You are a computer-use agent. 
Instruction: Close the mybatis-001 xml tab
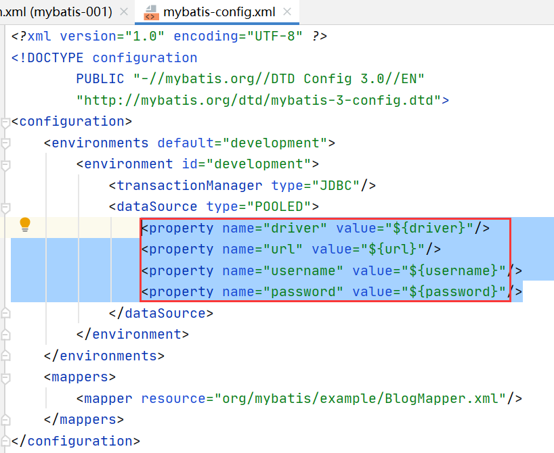[123, 12]
